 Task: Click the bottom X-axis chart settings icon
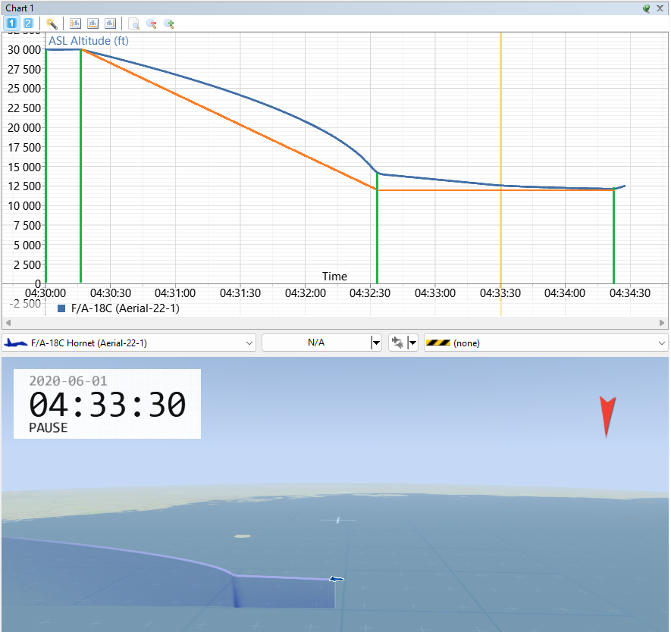[92, 23]
